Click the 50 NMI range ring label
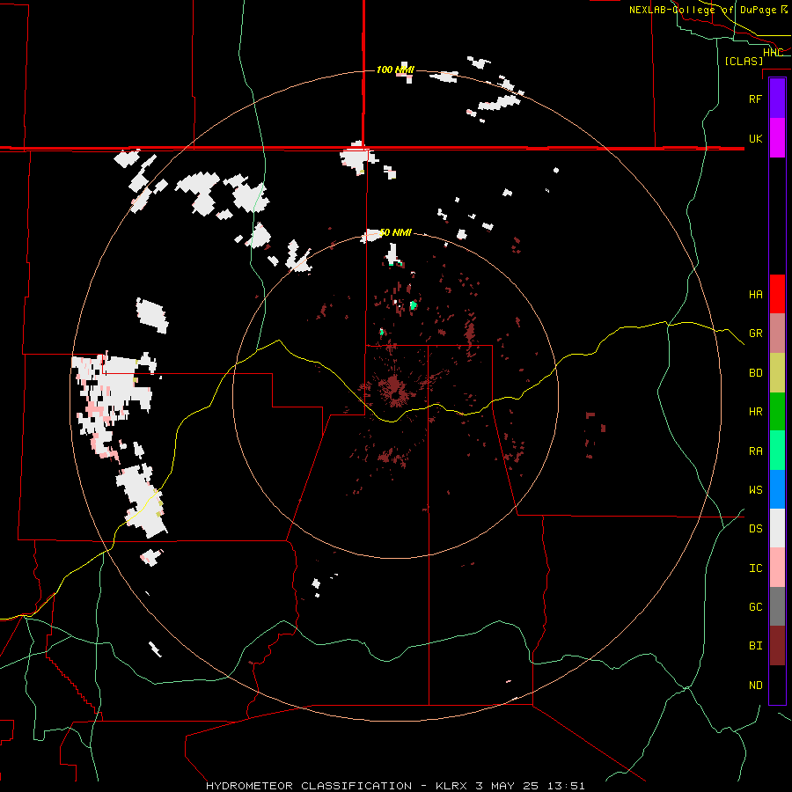The image size is (792, 792). 395,232
